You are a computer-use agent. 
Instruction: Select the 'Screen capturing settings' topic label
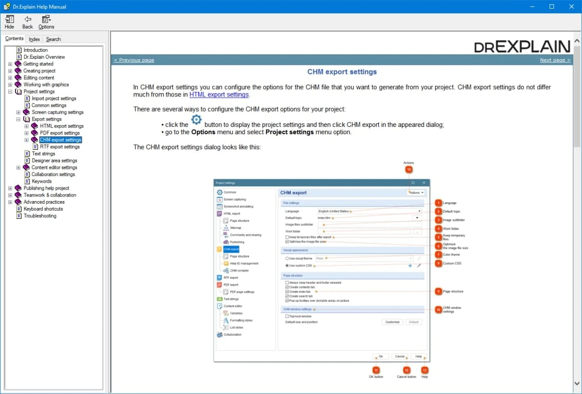coord(58,112)
